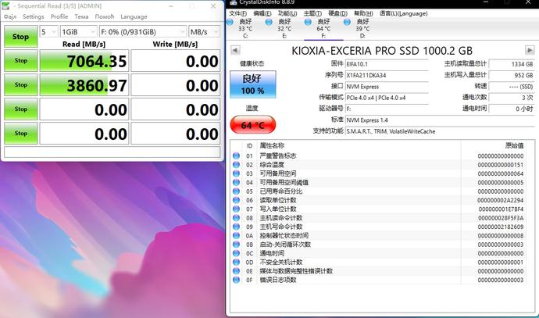Open the MB/s unit dropdown
539x318 pixels.
tap(204, 32)
